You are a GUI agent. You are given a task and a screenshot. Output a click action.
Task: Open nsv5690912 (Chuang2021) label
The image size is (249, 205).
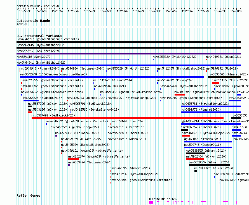pyautogui.click(x=176, y=80)
